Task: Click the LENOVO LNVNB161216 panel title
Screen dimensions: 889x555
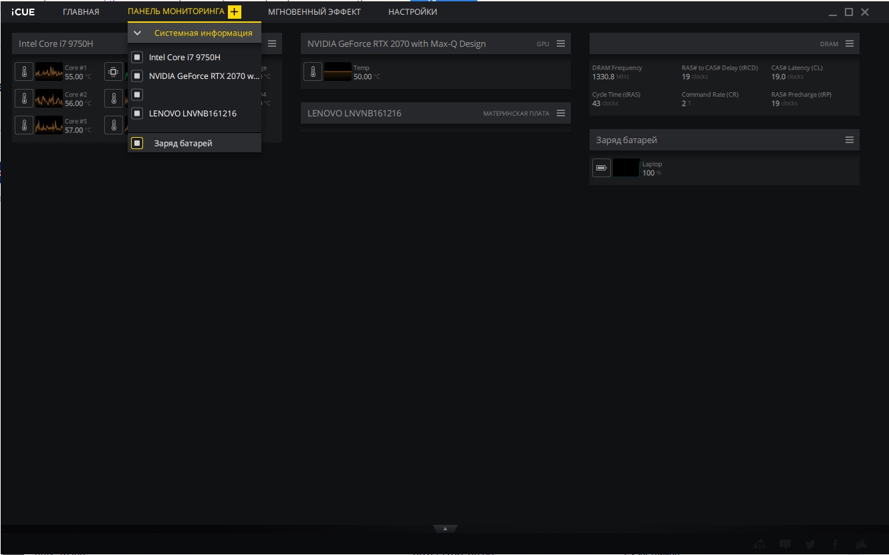Action: [354, 114]
